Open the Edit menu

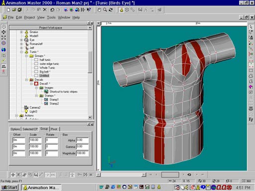(19, 17)
